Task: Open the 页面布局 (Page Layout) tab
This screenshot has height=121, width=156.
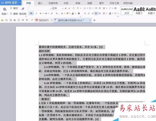Action: [x=53, y=3]
